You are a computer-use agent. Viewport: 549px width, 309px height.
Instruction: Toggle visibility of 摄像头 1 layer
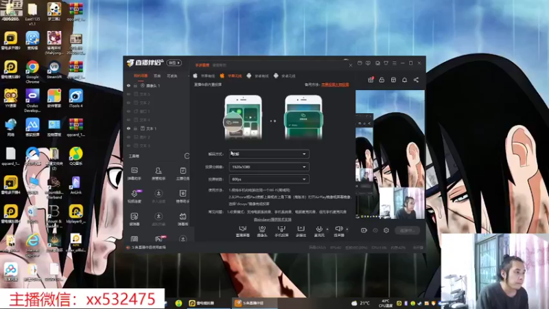pos(128,85)
